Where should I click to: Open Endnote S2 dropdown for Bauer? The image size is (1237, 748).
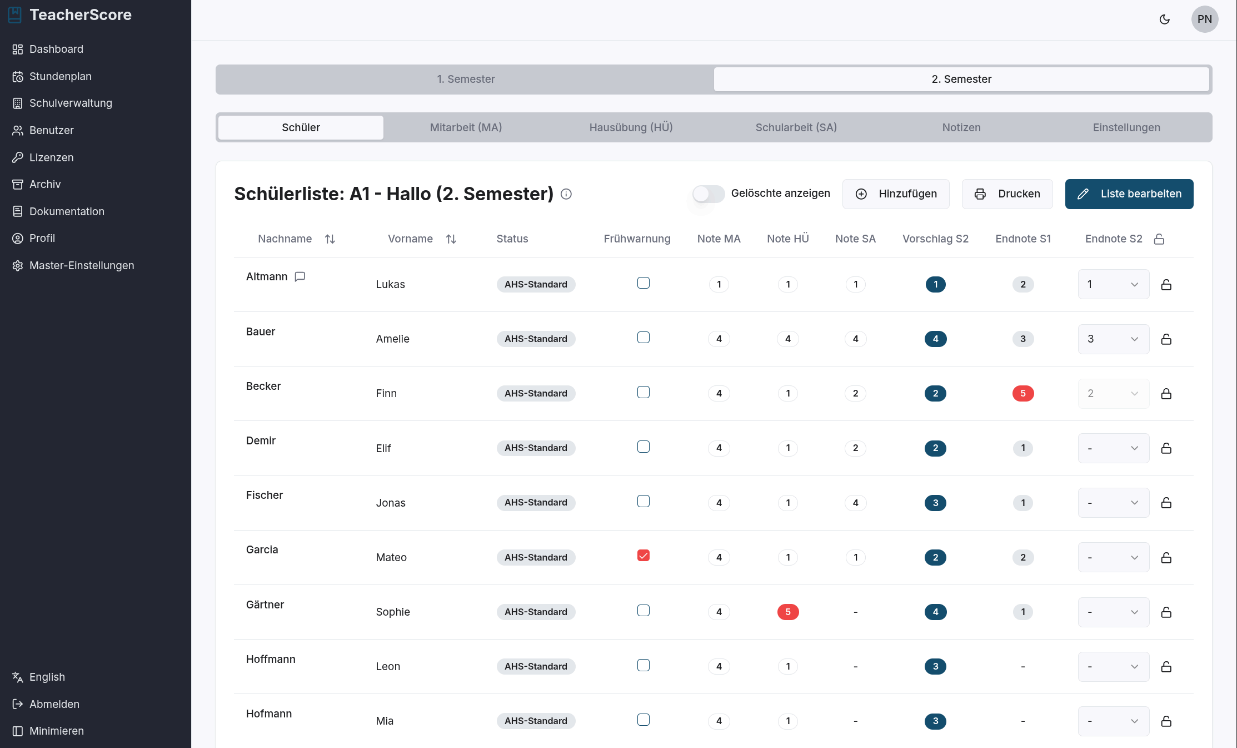pos(1114,339)
